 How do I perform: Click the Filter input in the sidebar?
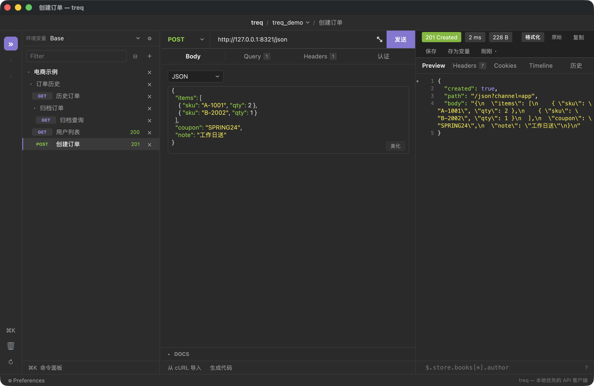click(x=77, y=56)
